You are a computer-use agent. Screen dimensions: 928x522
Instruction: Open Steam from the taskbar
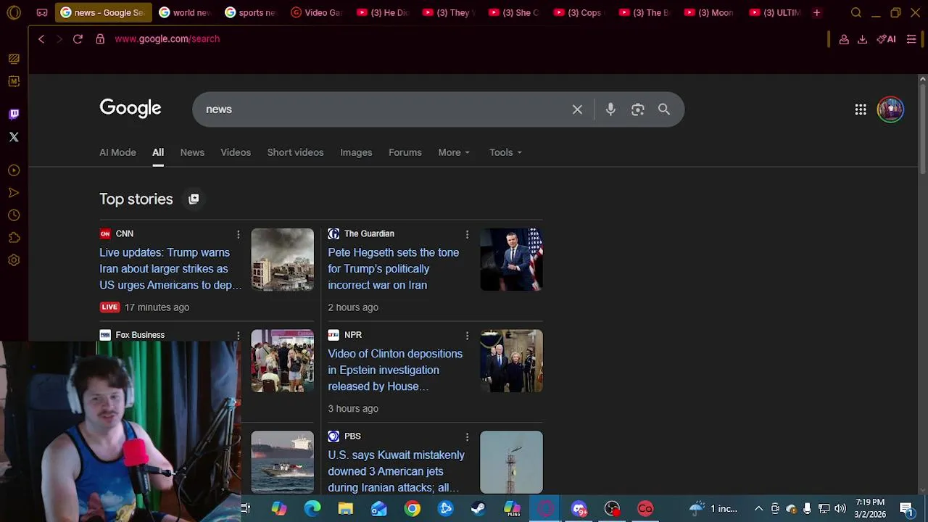click(x=478, y=508)
